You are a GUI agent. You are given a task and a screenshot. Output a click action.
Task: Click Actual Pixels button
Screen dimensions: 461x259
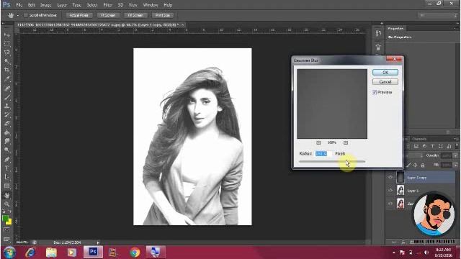click(x=79, y=15)
